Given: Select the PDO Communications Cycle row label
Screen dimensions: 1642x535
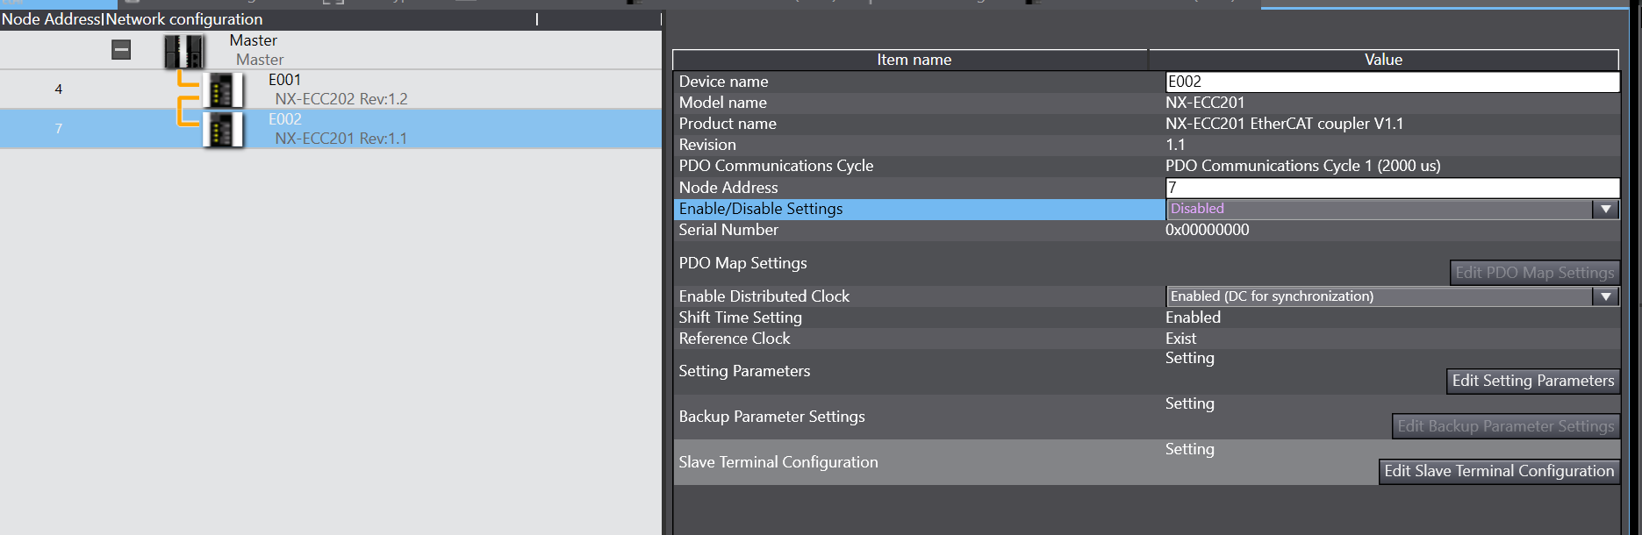Looking at the screenshot, I should tap(776, 166).
